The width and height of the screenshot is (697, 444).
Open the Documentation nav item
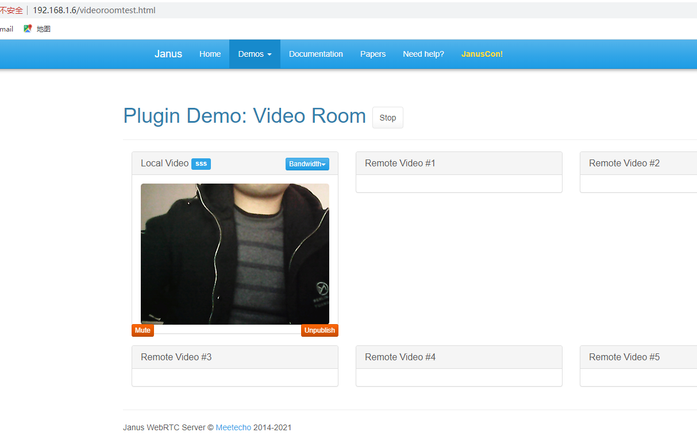click(x=316, y=54)
